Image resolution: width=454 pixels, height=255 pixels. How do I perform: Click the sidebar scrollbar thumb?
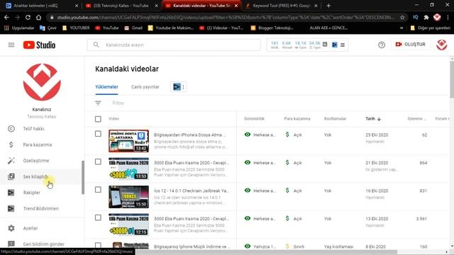click(83, 177)
